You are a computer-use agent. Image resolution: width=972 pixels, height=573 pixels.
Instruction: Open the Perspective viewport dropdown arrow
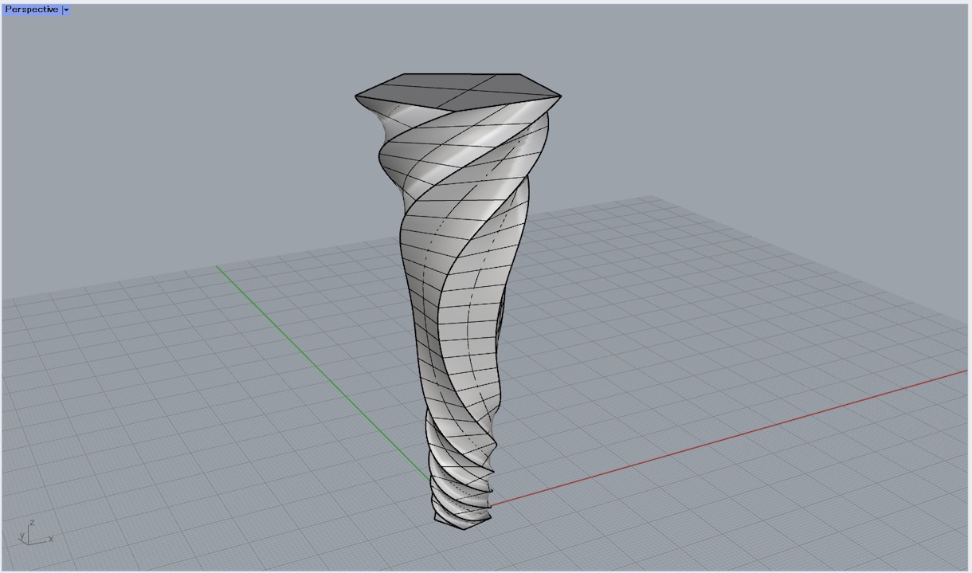66,10
